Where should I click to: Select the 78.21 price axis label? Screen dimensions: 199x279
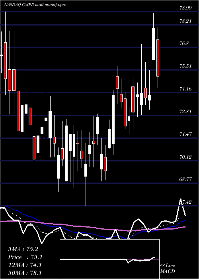[185, 21]
